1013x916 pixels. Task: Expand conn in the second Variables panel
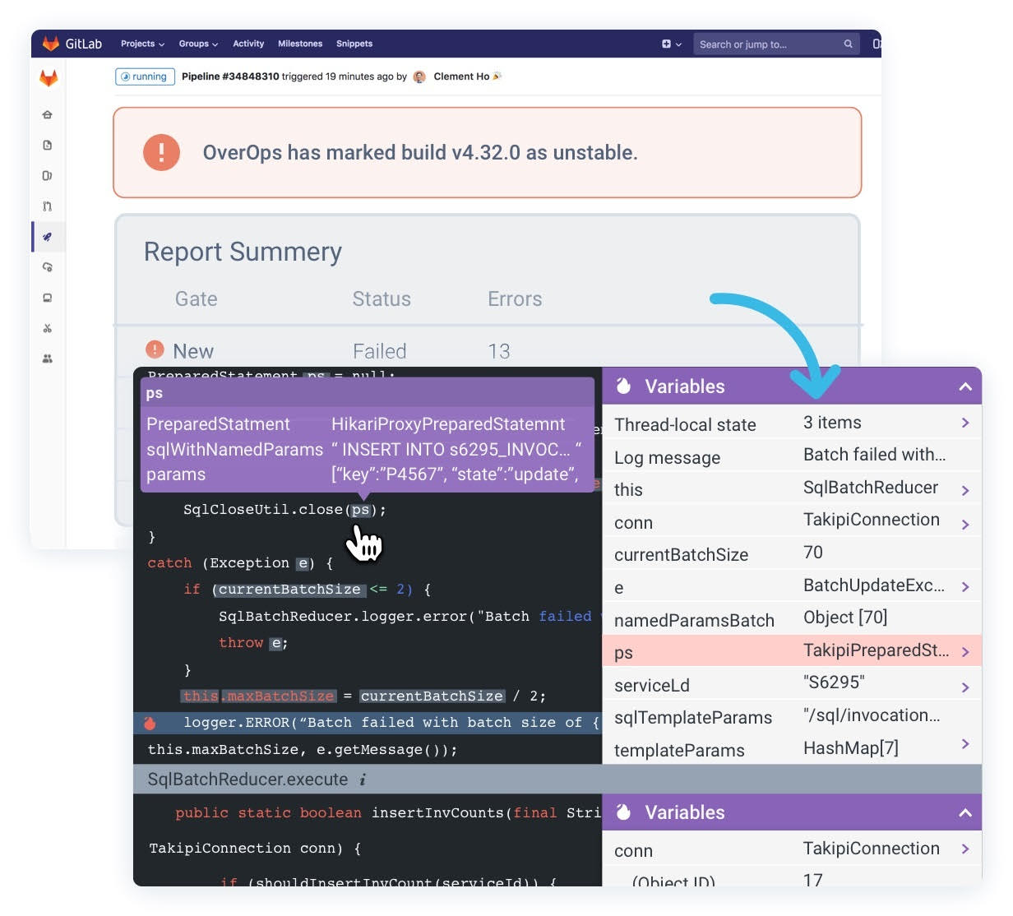pyautogui.click(x=965, y=849)
